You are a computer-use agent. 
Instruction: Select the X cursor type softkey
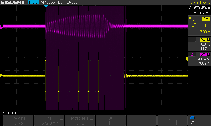point(111,120)
